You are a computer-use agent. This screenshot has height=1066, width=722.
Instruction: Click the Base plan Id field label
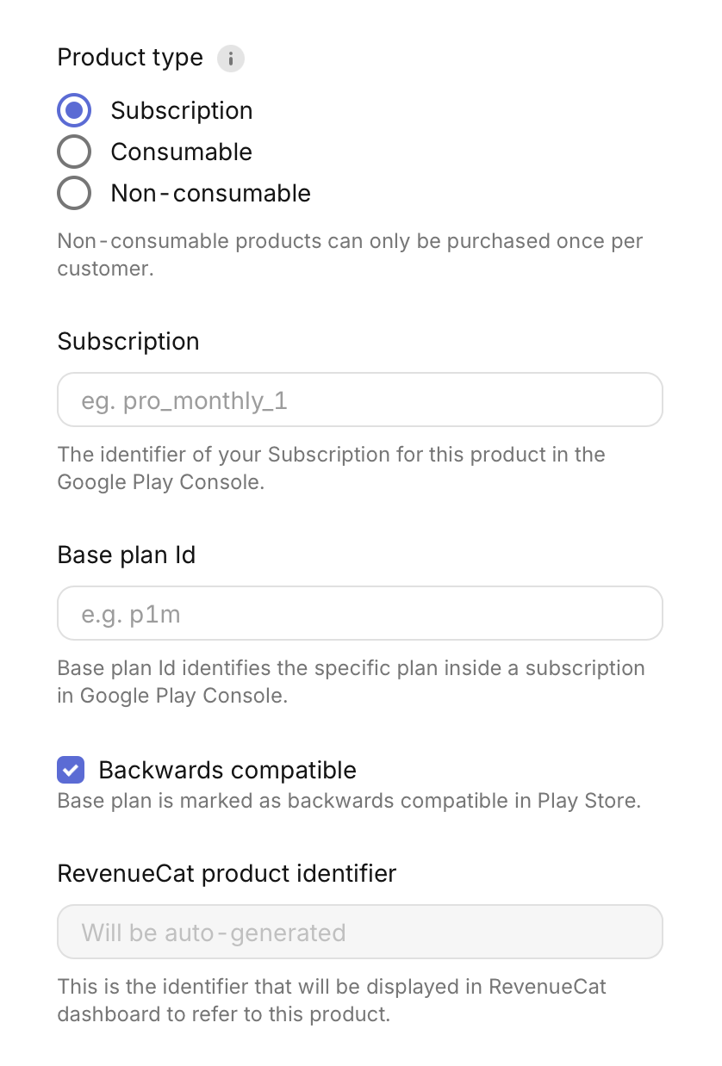127,555
